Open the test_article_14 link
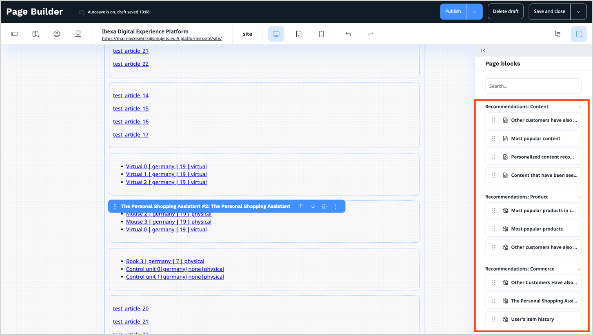593x335 pixels. (x=131, y=95)
